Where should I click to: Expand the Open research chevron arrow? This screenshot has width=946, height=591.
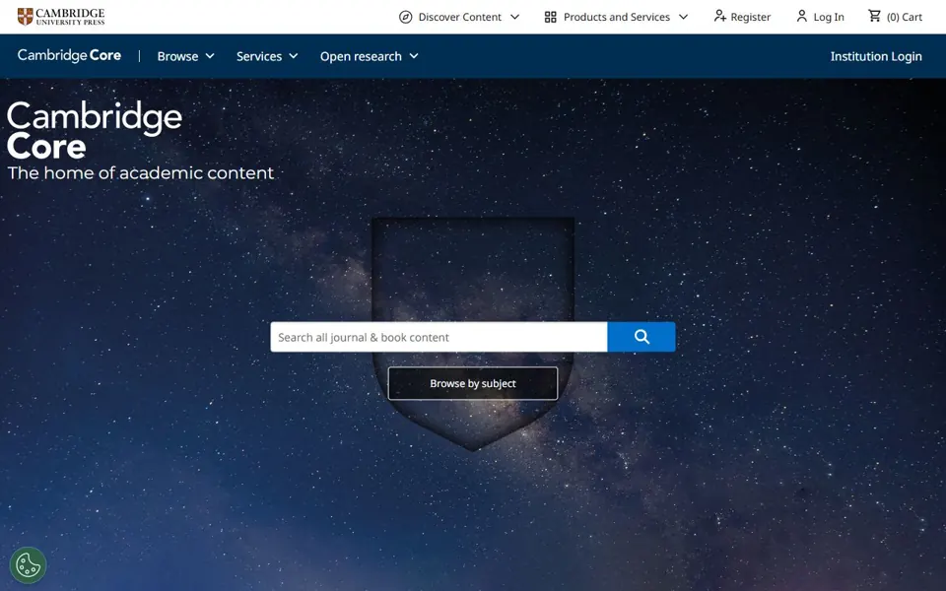[x=414, y=56]
